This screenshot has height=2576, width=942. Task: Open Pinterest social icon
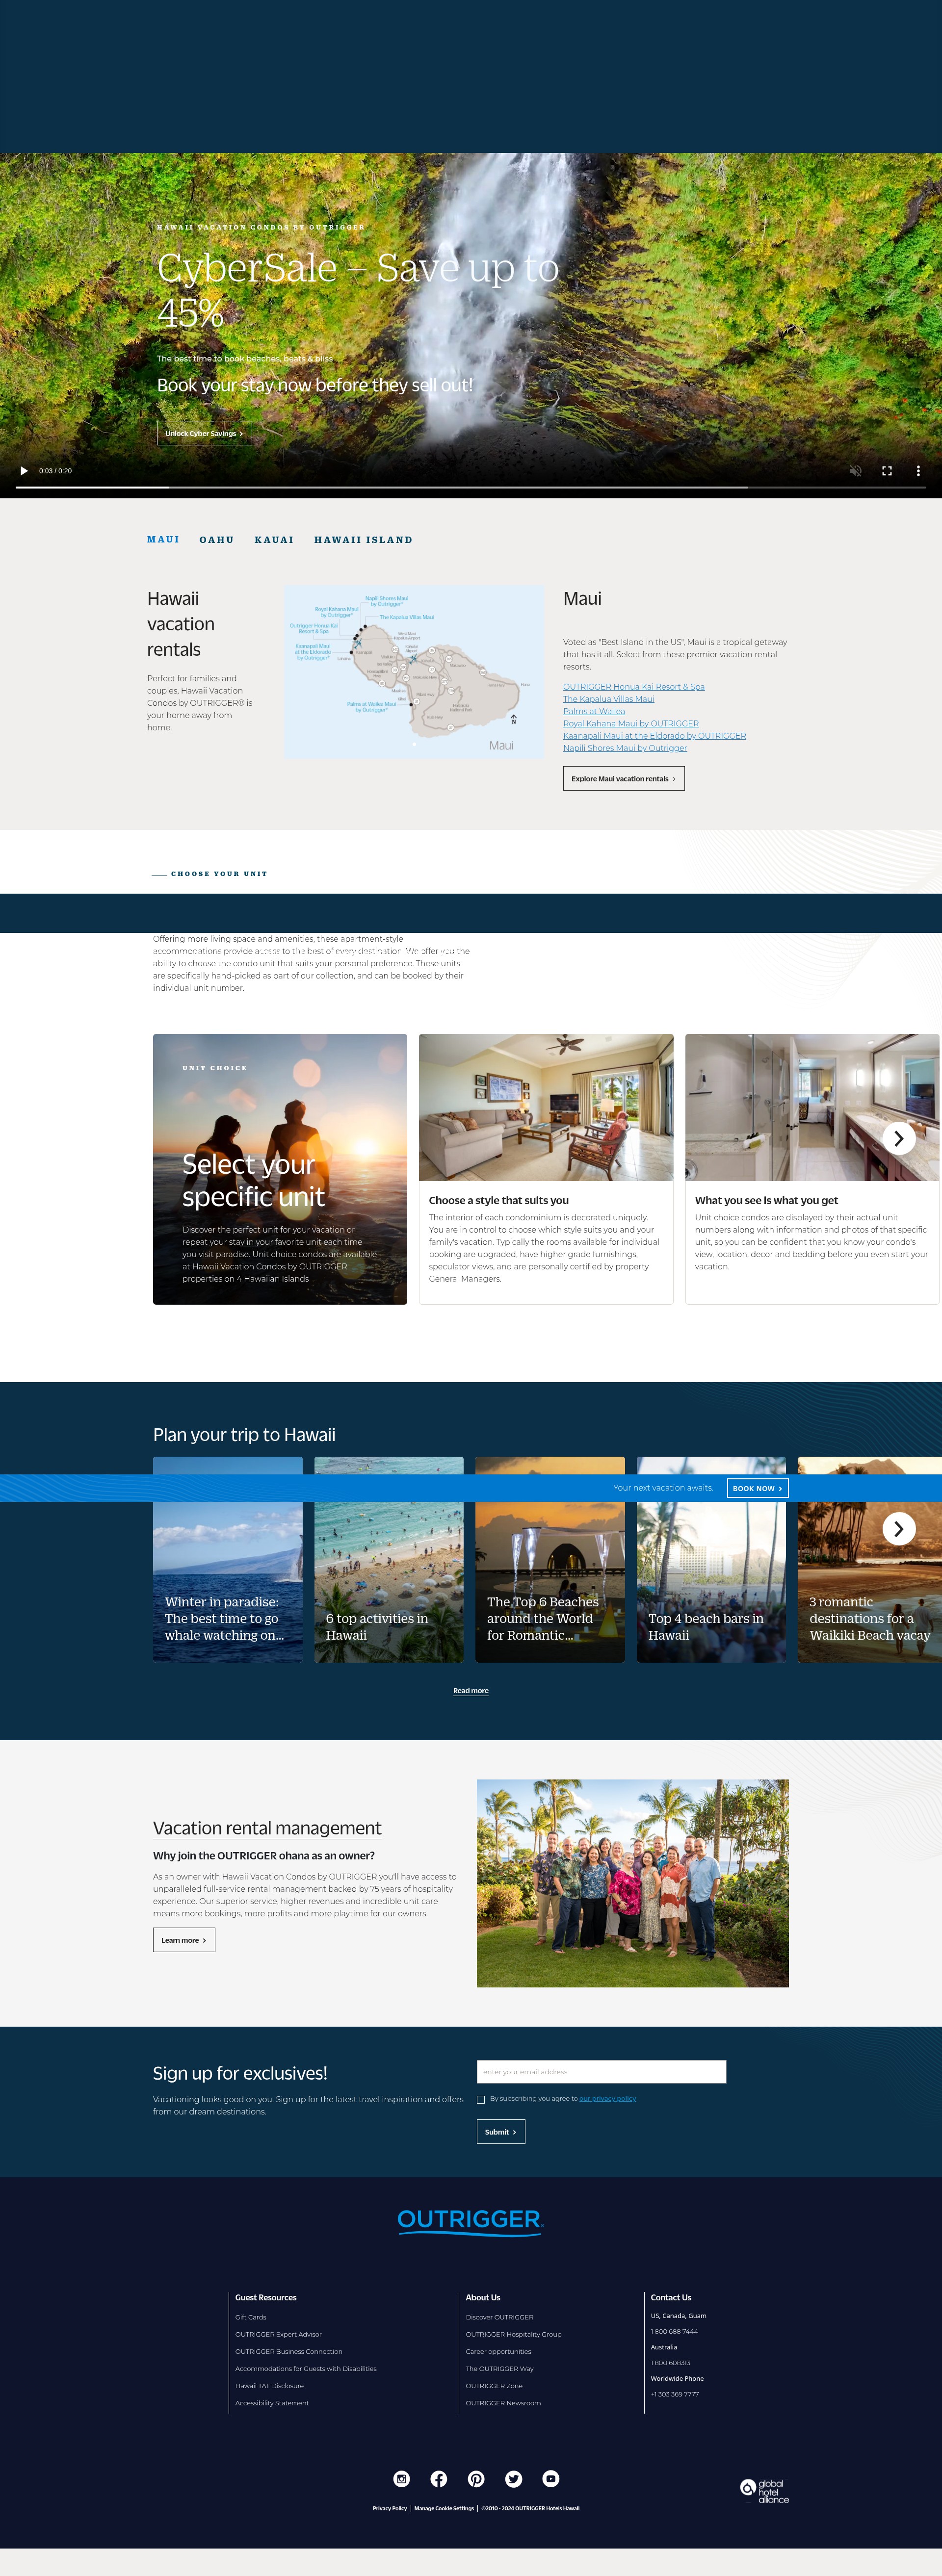coord(476,2479)
